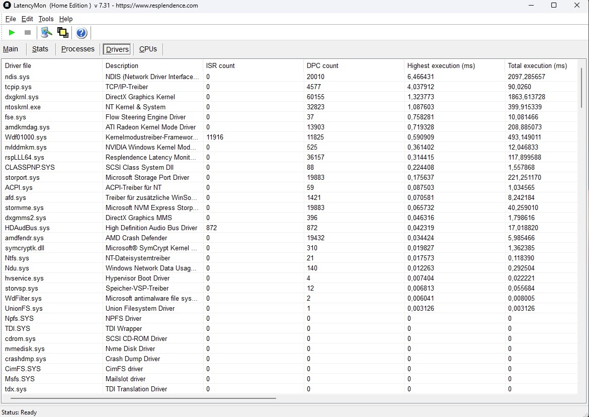This screenshot has width=589, height=417.
Task: Sort by the ISR count column
Action: 220,65
